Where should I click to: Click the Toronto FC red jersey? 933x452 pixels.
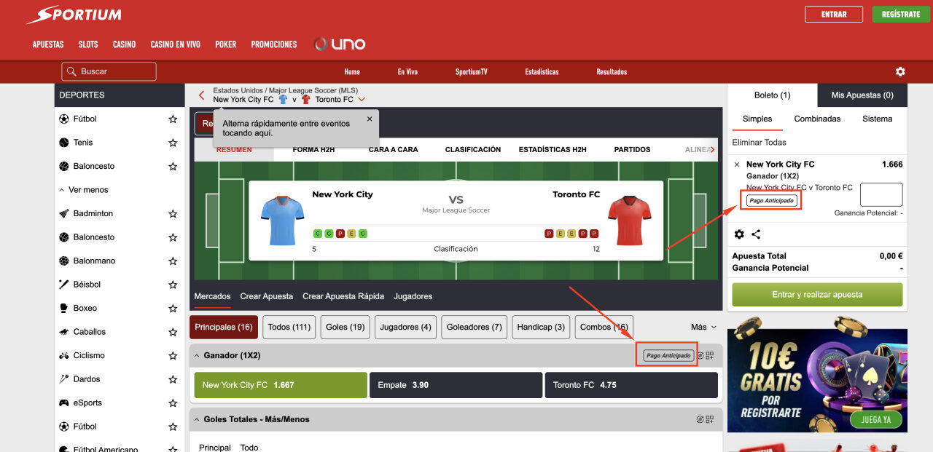(x=630, y=220)
